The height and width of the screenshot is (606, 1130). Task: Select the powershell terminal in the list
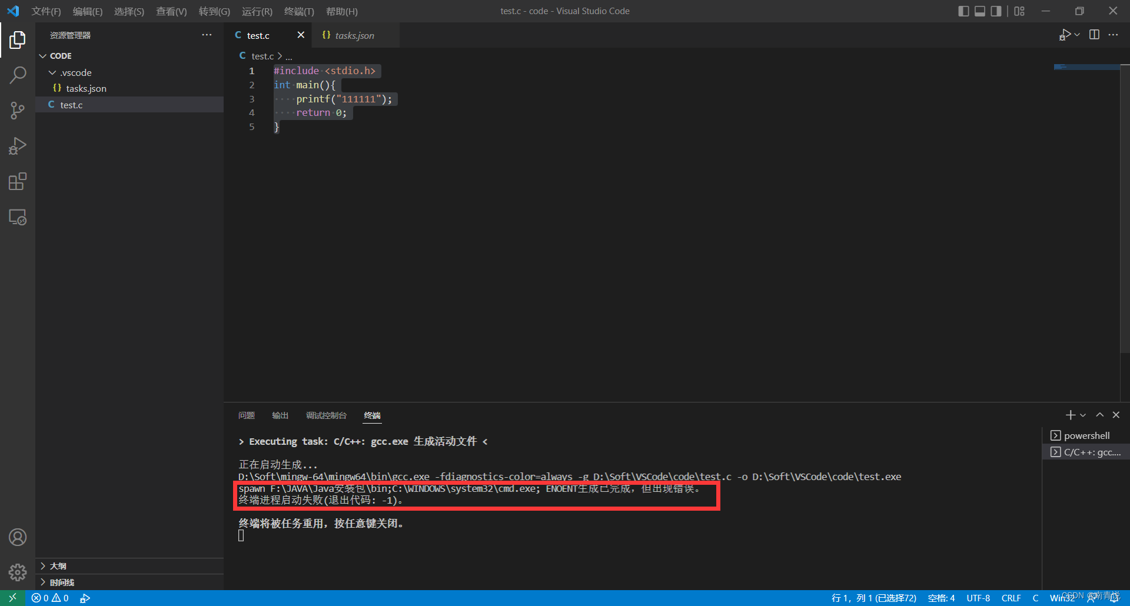click(x=1086, y=435)
